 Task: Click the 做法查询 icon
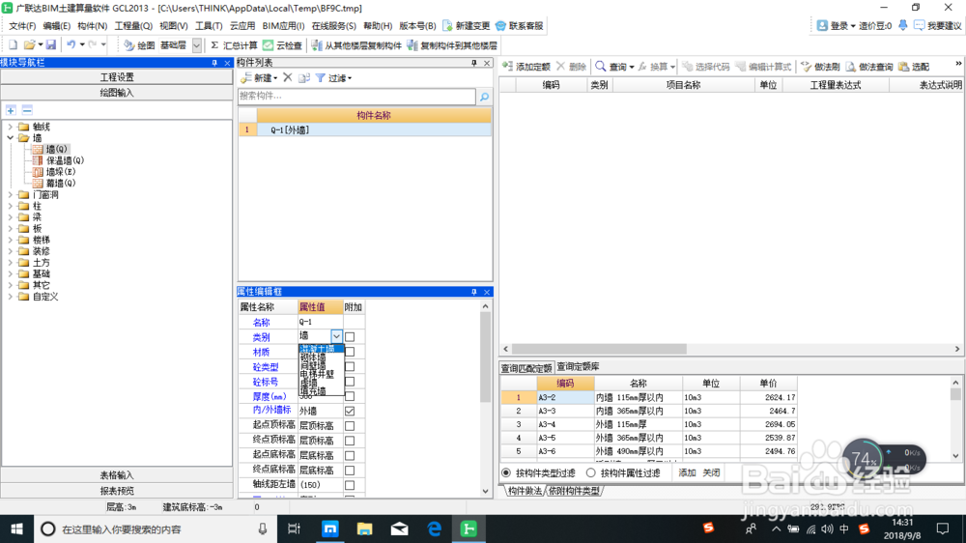tap(850, 67)
